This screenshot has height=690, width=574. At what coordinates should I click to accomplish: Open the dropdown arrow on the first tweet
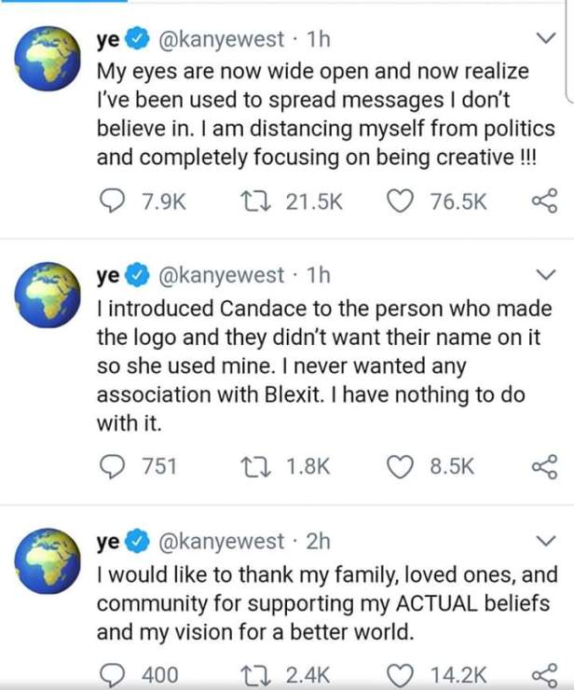coord(544,39)
